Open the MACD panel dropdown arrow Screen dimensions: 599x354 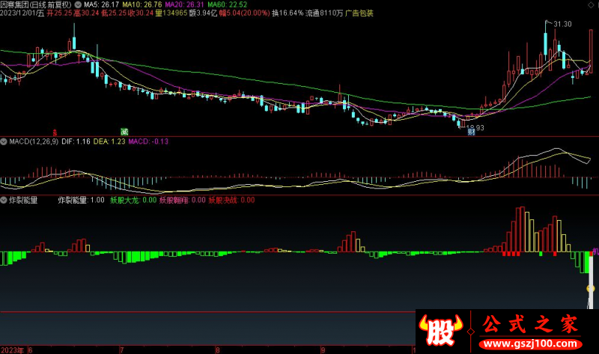point(4,141)
